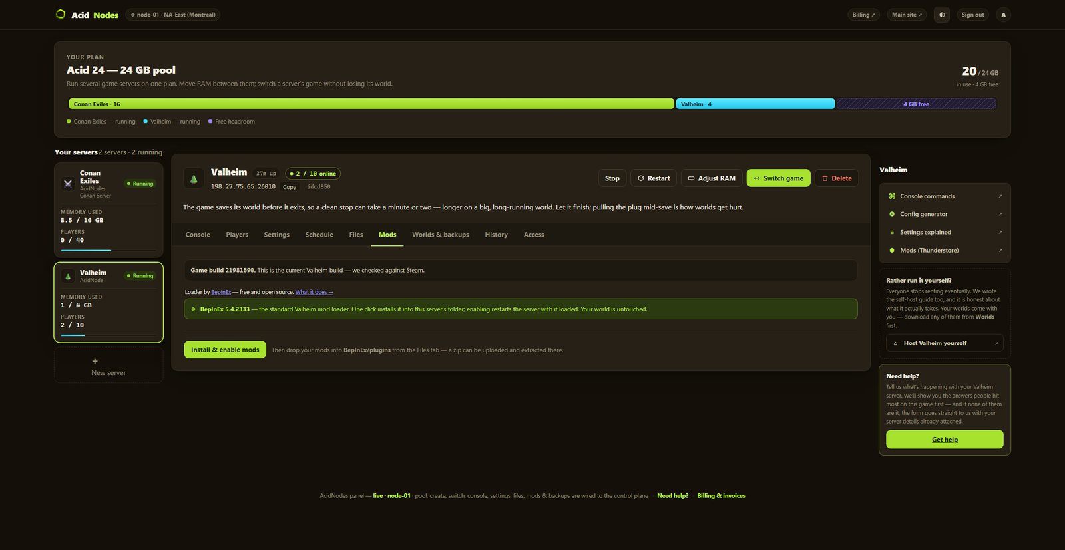Image resolution: width=1065 pixels, height=550 pixels.
Task: Add a New server
Action: (108, 366)
